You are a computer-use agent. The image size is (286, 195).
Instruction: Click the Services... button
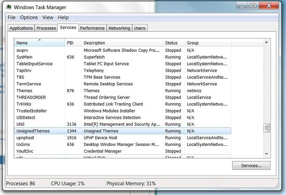tap(251, 165)
